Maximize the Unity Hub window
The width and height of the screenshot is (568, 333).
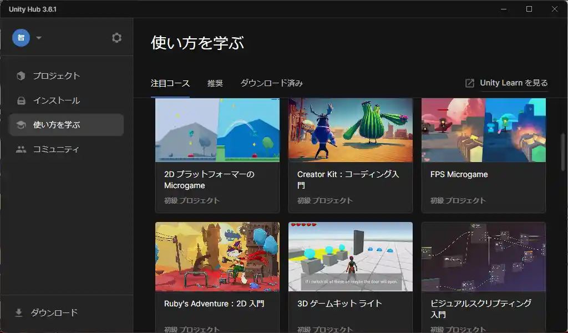[529, 9]
